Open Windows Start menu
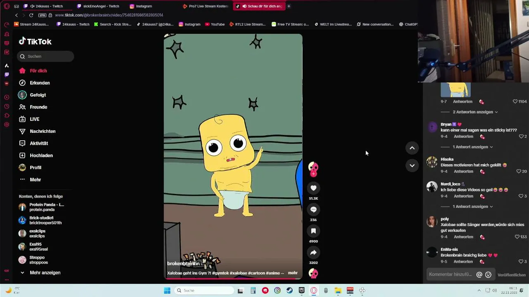 tap(167, 290)
